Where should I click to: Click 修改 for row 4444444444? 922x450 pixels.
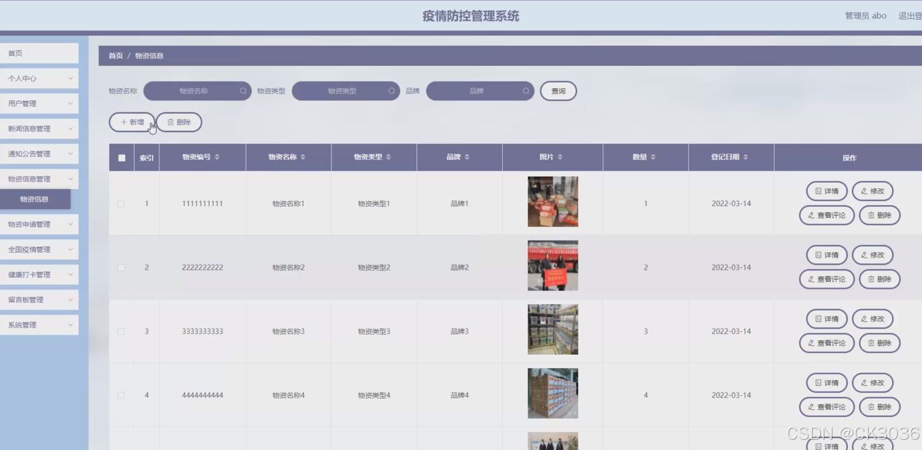coord(872,383)
